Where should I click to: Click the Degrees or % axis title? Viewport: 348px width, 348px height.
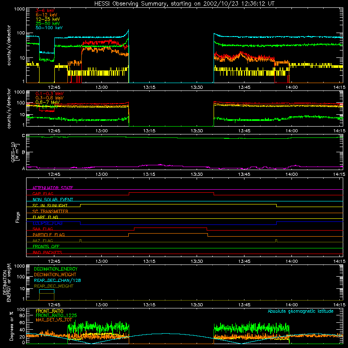11,326
